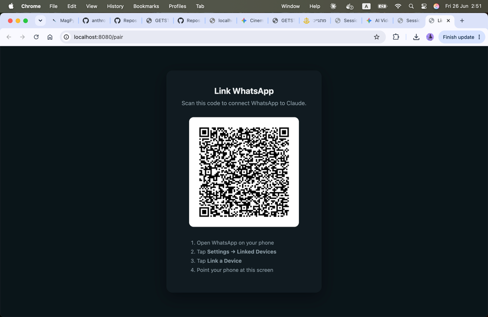Switch to the AI Vid tab

[378, 21]
